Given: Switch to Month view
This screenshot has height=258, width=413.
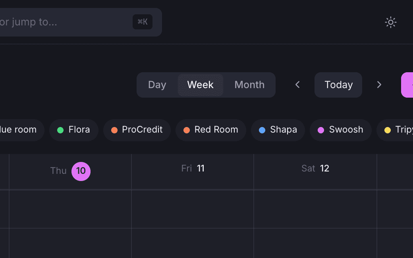Looking at the screenshot, I should [x=249, y=85].
